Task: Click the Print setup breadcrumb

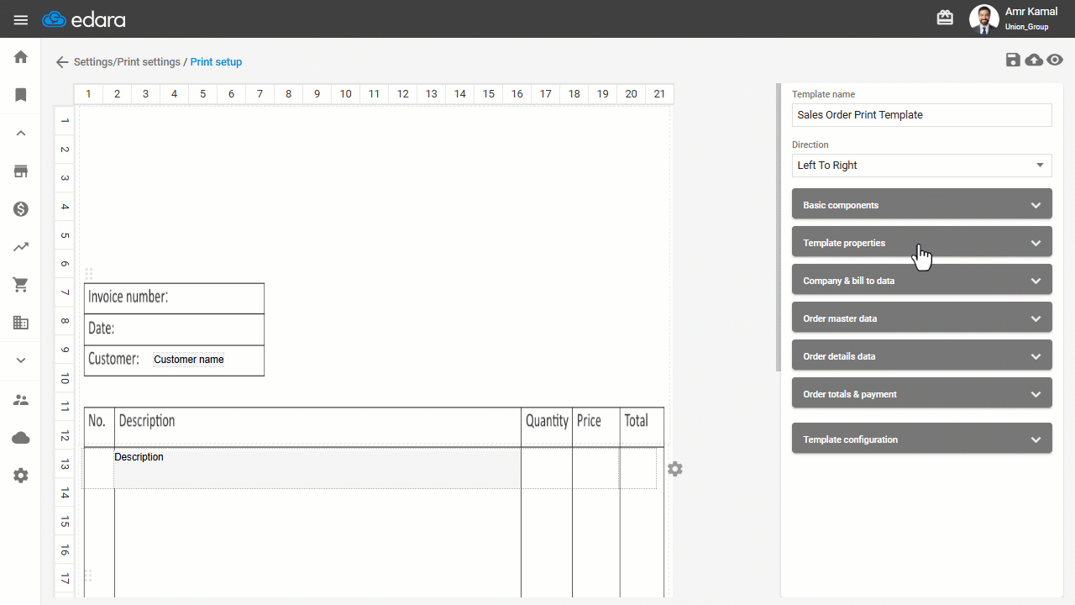Action: pos(216,62)
